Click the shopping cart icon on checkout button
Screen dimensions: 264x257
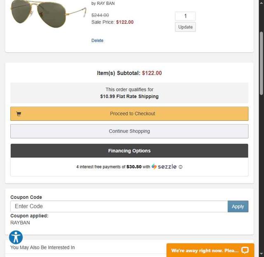click(19, 114)
